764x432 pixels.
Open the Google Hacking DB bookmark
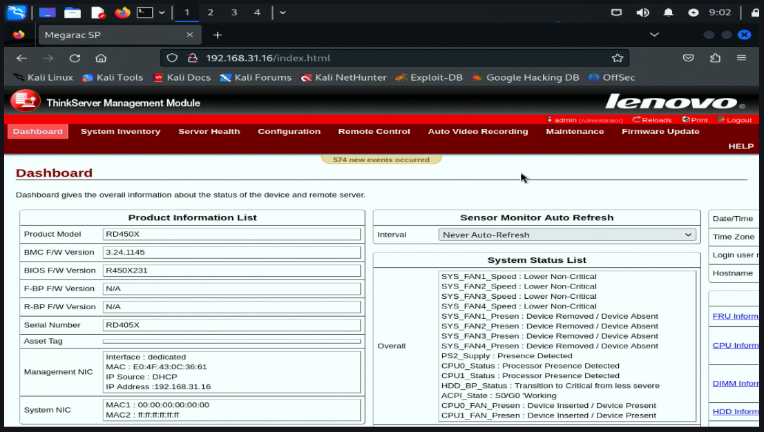(526, 77)
